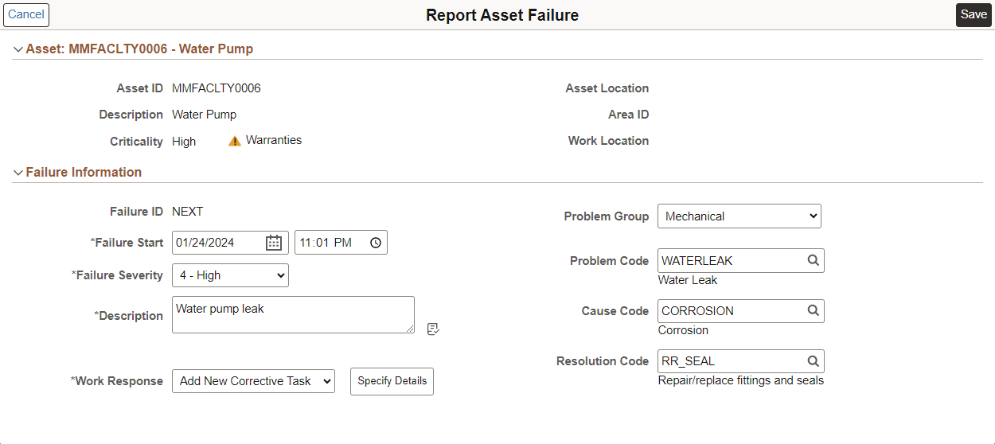
Task: Click the Failure ID value NEXT
Action: click(188, 212)
